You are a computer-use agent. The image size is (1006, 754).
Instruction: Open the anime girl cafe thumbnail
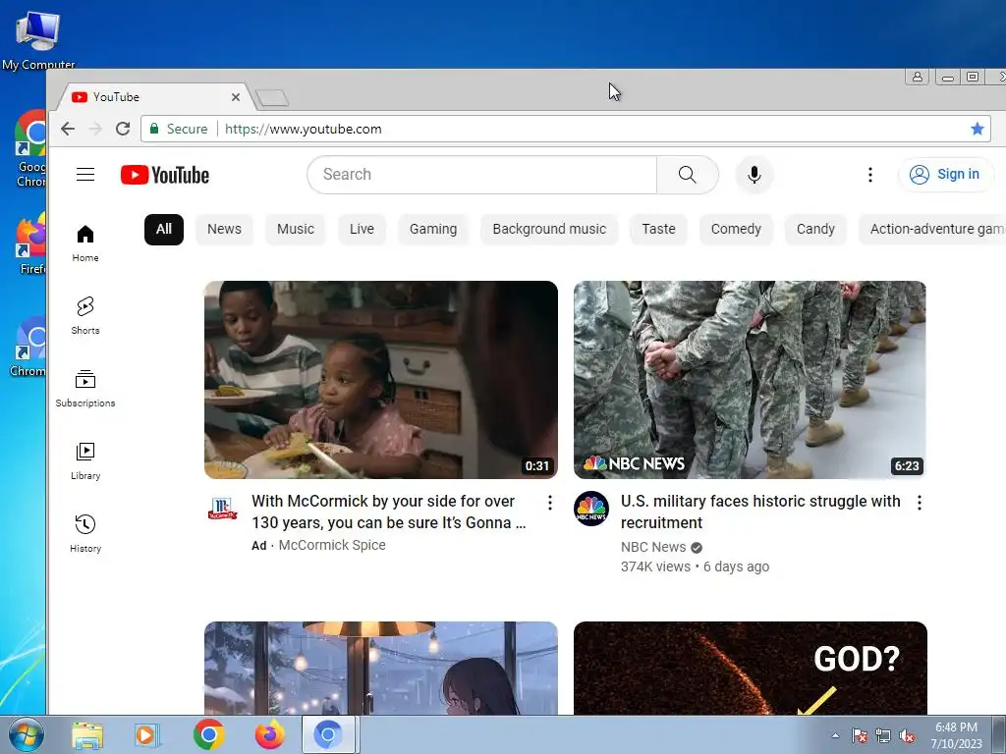[x=381, y=668]
